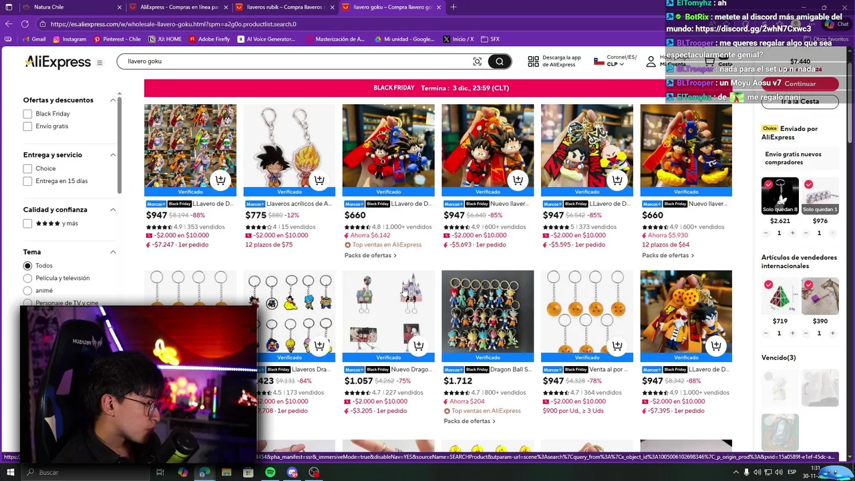This screenshot has width=855, height=481.
Task: Deselect the $2.621 cart item checkmark
Action: (x=768, y=184)
